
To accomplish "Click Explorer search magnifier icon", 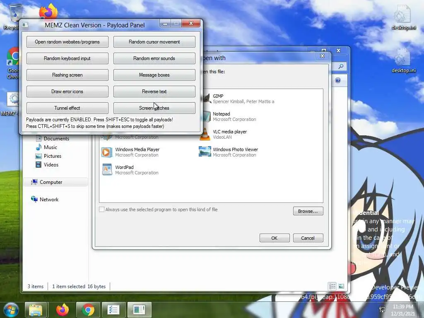I will pyautogui.click(x=341, y=66).
